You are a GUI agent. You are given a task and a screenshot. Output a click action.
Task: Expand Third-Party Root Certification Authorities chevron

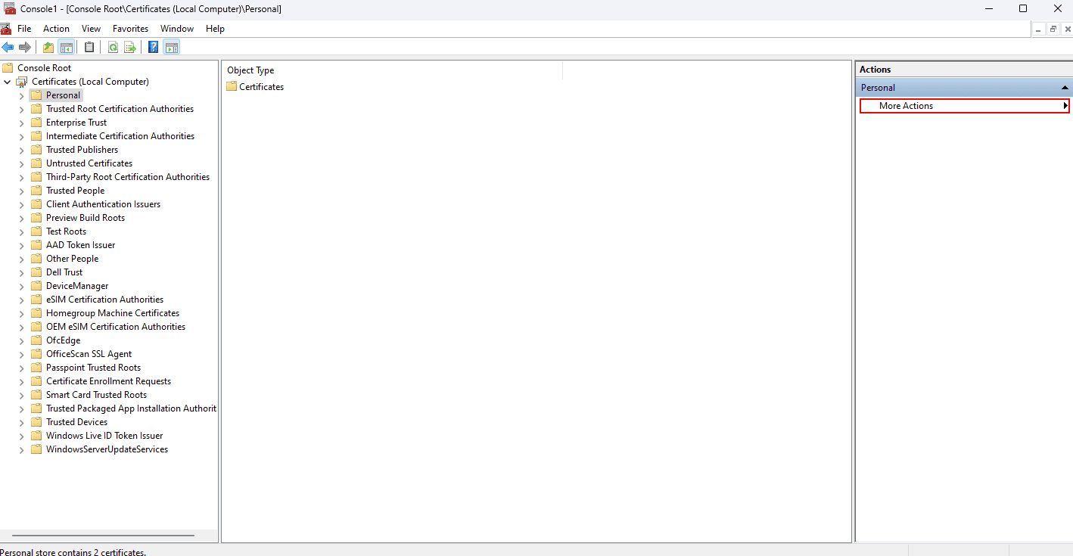click(x=21, y=178)
